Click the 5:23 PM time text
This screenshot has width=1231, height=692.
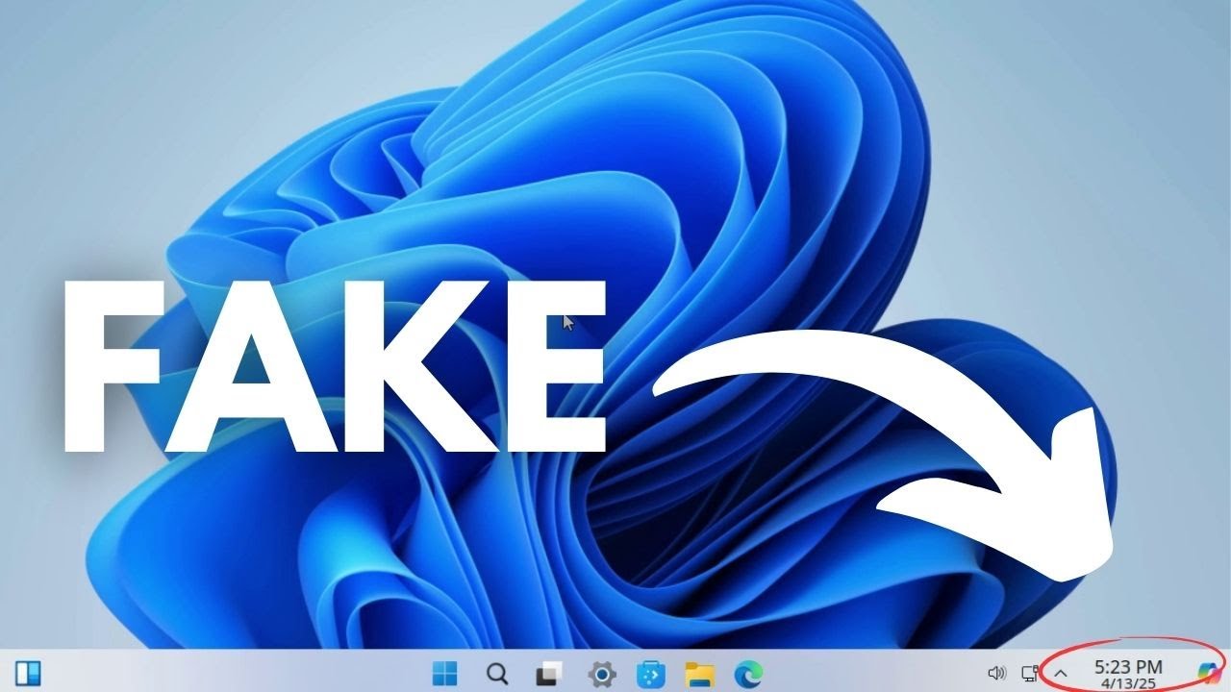pos(1128,666)
